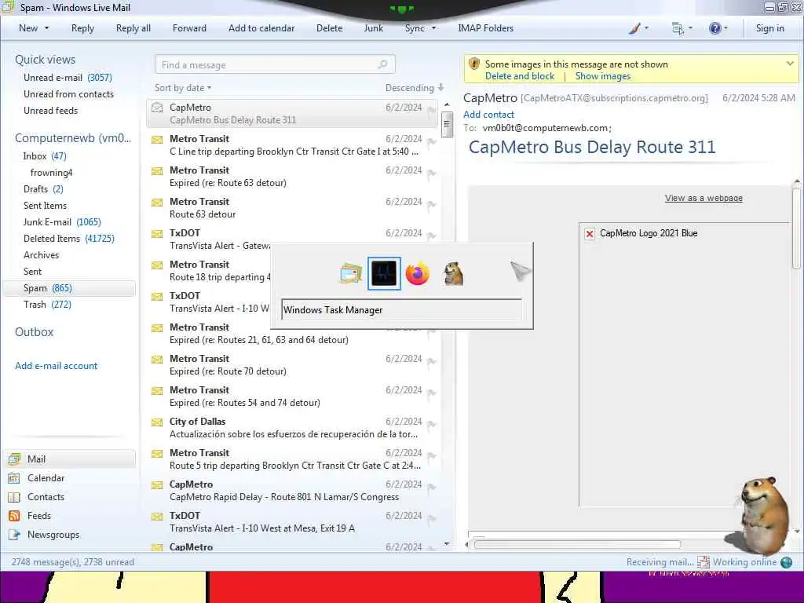Viewport: 804px width, 603px height.
Task: Click the search magnifier in Find a message
Action: click(382, 64)
